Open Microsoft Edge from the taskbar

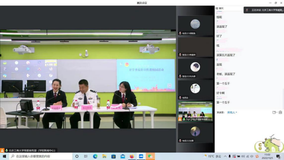pyautogui.click(x=95, y=156)
